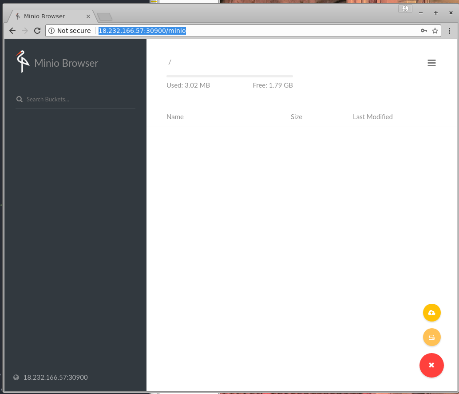The height and width of the screenshot is (394, 459).
Task: Click the browser forward arrow
Action: coord(25,31)
